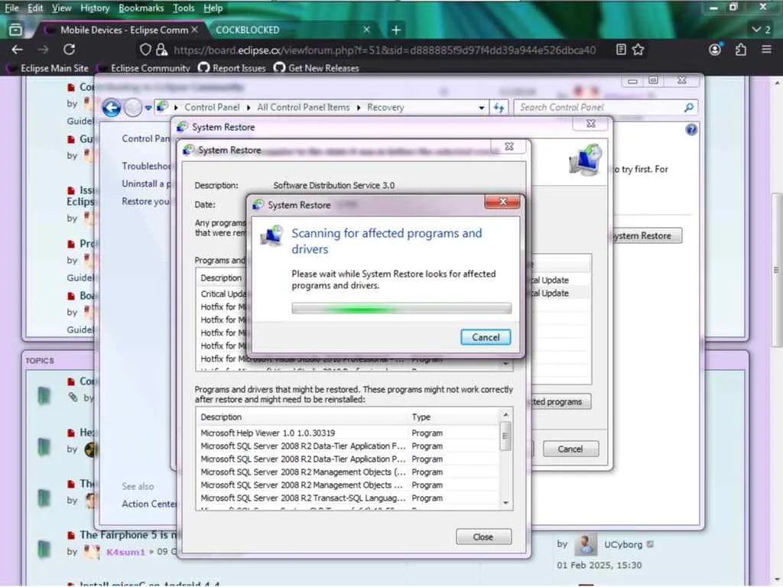Open the Action Center link

click(x=149, y=504)
